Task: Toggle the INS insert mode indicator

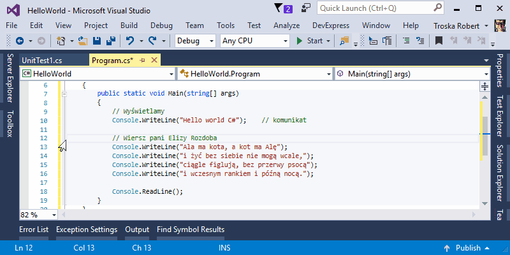Action: click(224, 248)
